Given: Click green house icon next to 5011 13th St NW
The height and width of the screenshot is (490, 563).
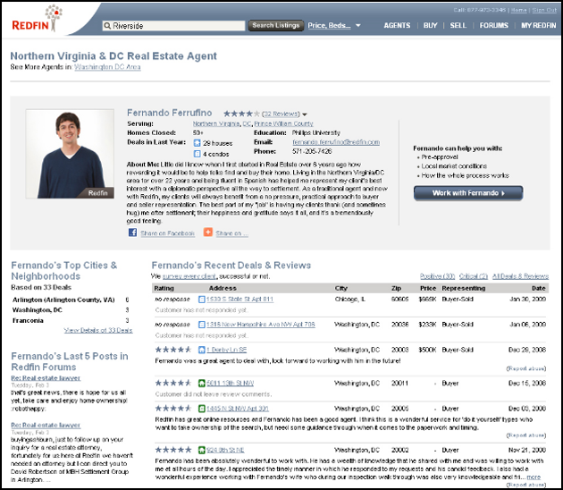Looking at the screenshot, I should point(201,383).
